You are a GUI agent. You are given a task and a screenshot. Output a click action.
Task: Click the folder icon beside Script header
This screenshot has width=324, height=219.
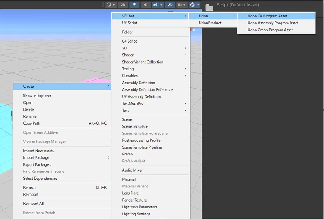point(209,8)
